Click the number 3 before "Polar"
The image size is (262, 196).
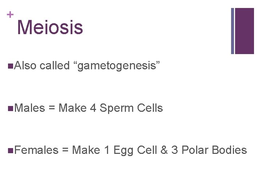click(x=174, y=150)
